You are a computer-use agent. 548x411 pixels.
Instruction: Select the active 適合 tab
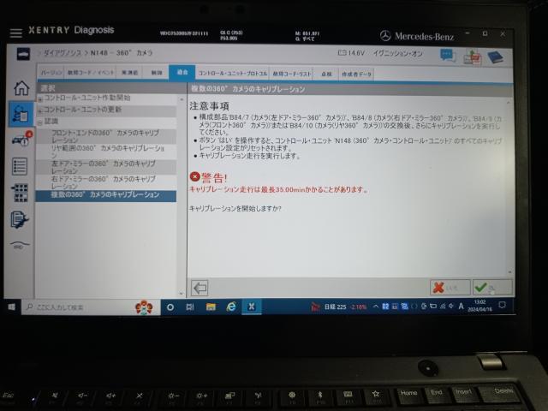182,72
